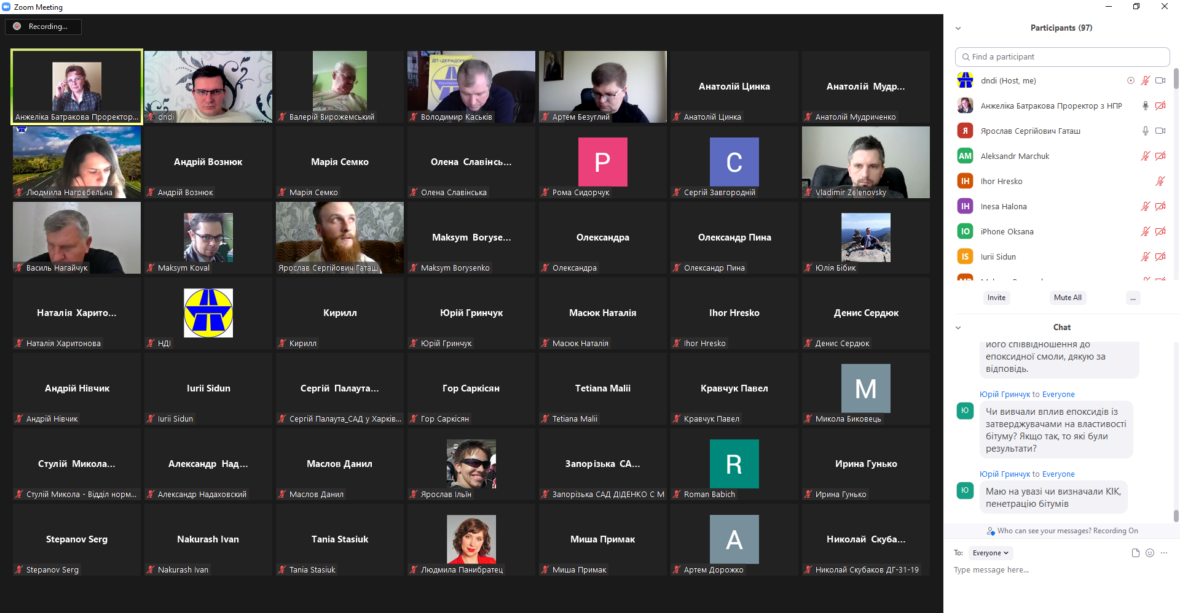Unmute Aleksandr Marchuk in the participants list
1180x613 pixels.
[x=1145, y=156]
